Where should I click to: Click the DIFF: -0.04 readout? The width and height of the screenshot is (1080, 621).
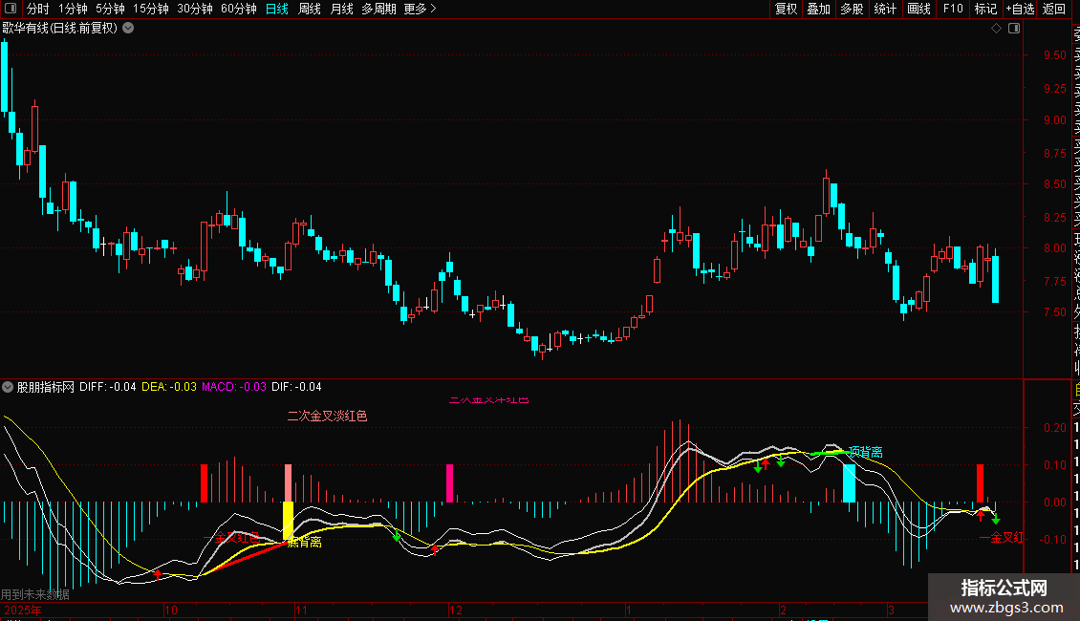tap(107, 387)
